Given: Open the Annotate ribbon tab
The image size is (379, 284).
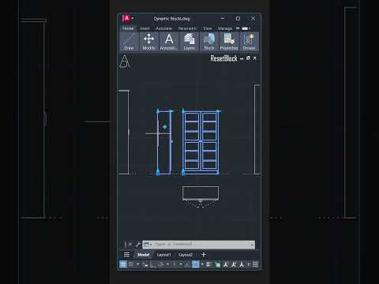Looking at the screenshot, I should (x=164, y=28).
